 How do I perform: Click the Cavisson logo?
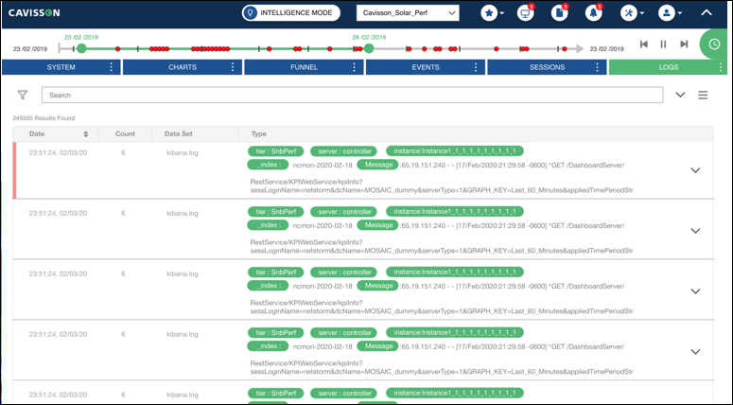(34, 13)
